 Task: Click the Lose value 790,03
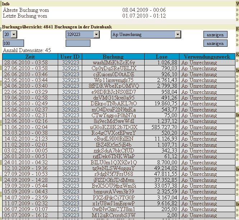(169, 68)
